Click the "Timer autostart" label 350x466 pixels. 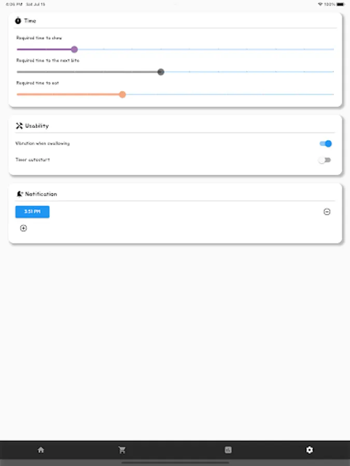coord(33,160)
